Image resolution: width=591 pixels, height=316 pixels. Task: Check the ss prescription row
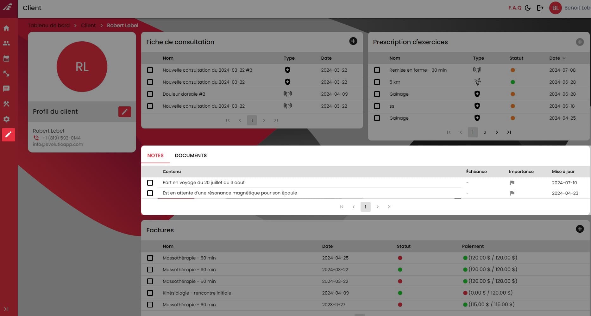point(377,106)
